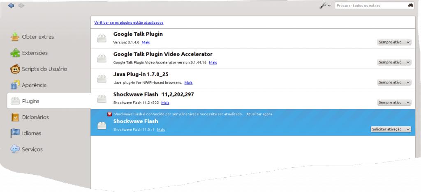Open the 'Solicitar ativação' dropdown

tap(391, 129)
